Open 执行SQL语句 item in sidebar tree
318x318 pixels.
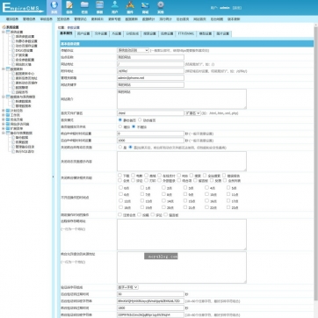25,152
